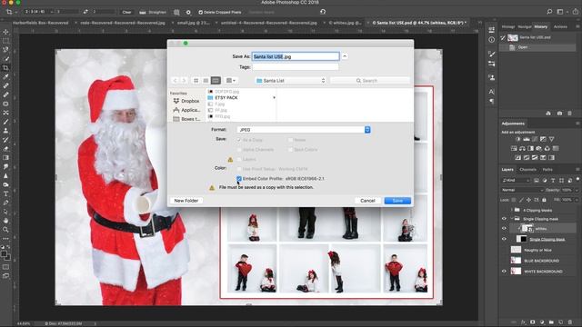Open the Character panel icon
The height and width of the screenshot is (327, 582).
coord(491,92)
